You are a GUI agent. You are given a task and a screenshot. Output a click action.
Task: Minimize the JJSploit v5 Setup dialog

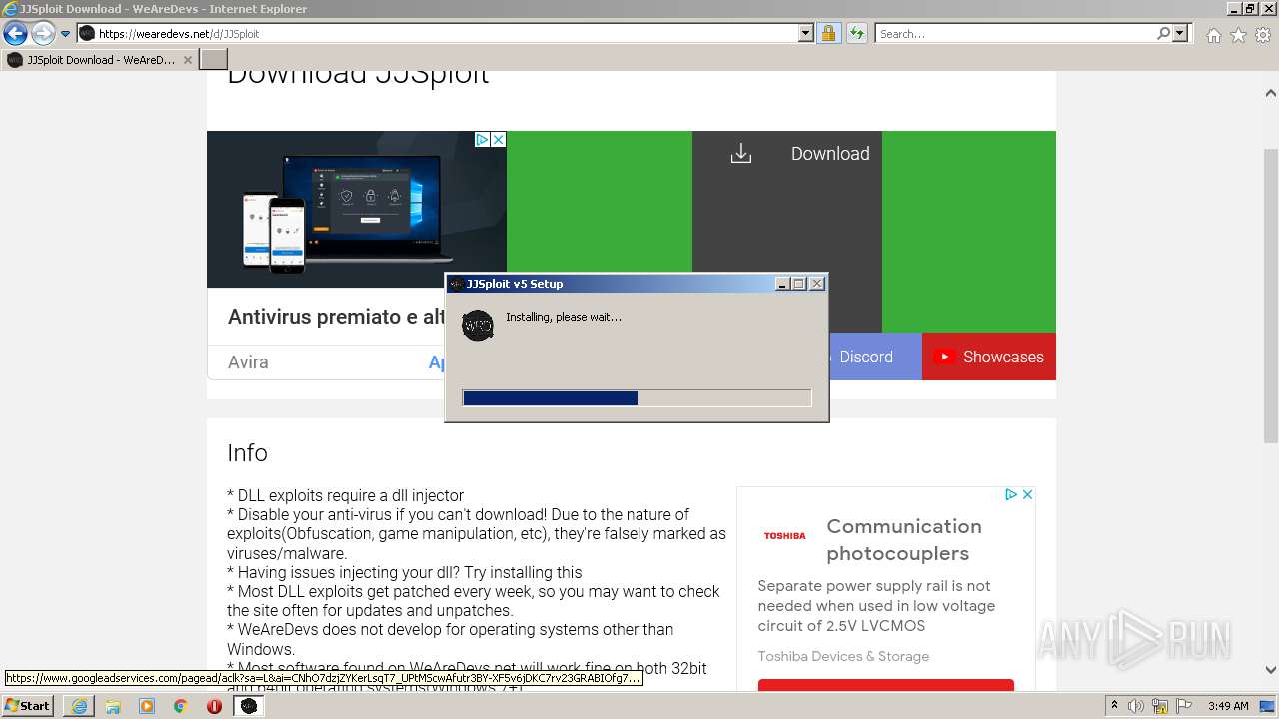tap(783, 284)
